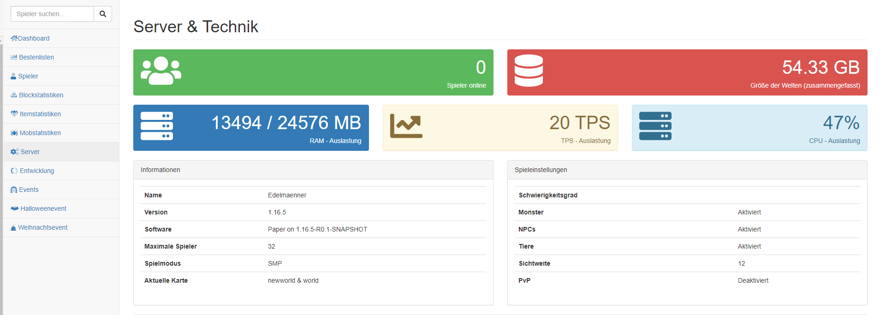Image resolution: width=880 pixels, height=315 pixels.
Task: Click the 'Aktiviert' value for Tiere
Action: point(749,246)
